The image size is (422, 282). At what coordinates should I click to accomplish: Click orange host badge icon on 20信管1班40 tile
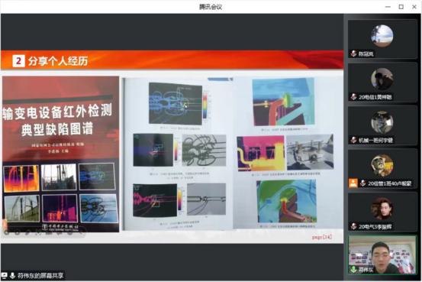(353, 183)
